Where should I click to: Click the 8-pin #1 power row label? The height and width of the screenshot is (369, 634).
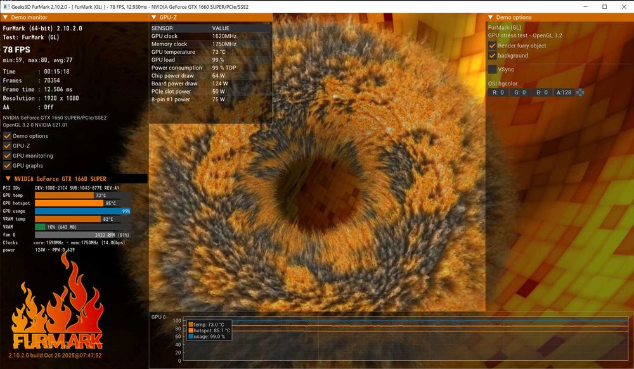click(171, 99)
